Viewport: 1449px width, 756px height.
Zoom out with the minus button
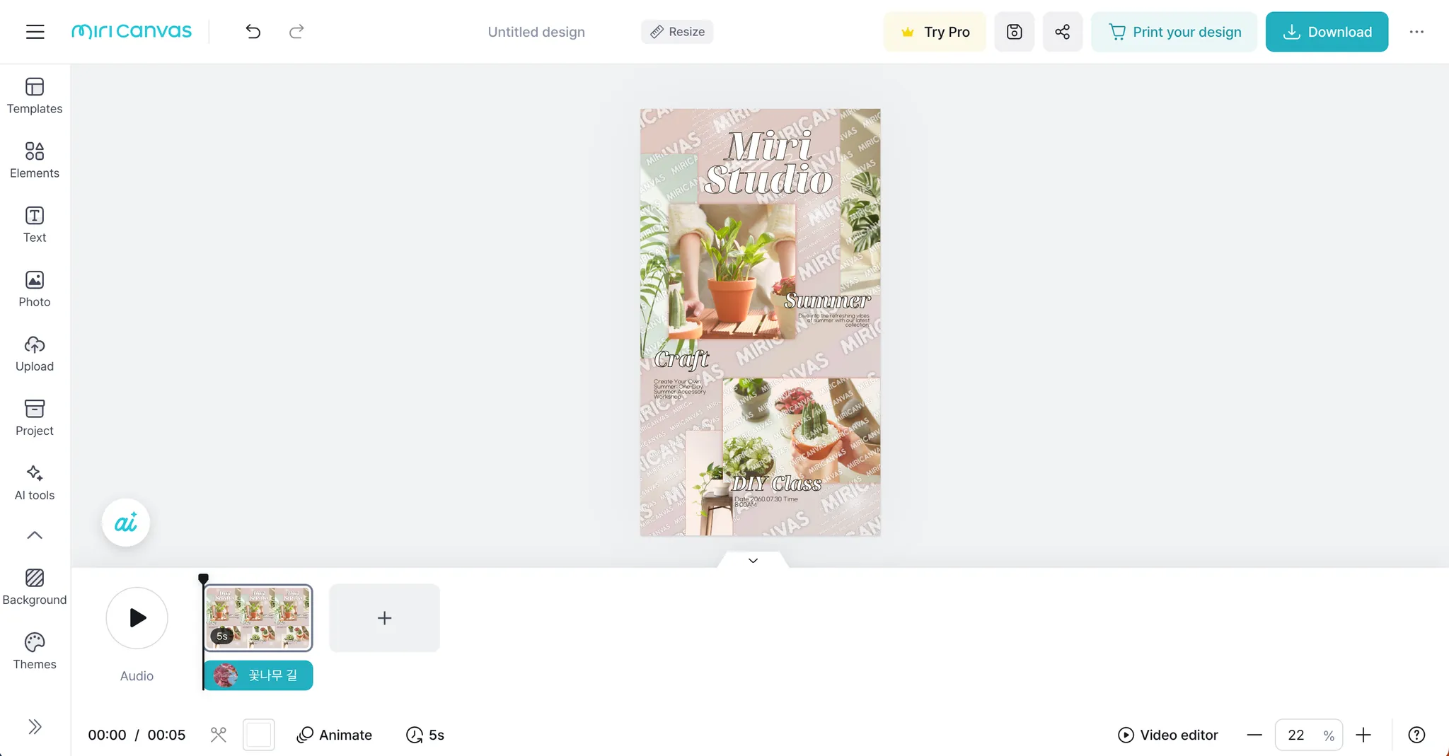1254,735
